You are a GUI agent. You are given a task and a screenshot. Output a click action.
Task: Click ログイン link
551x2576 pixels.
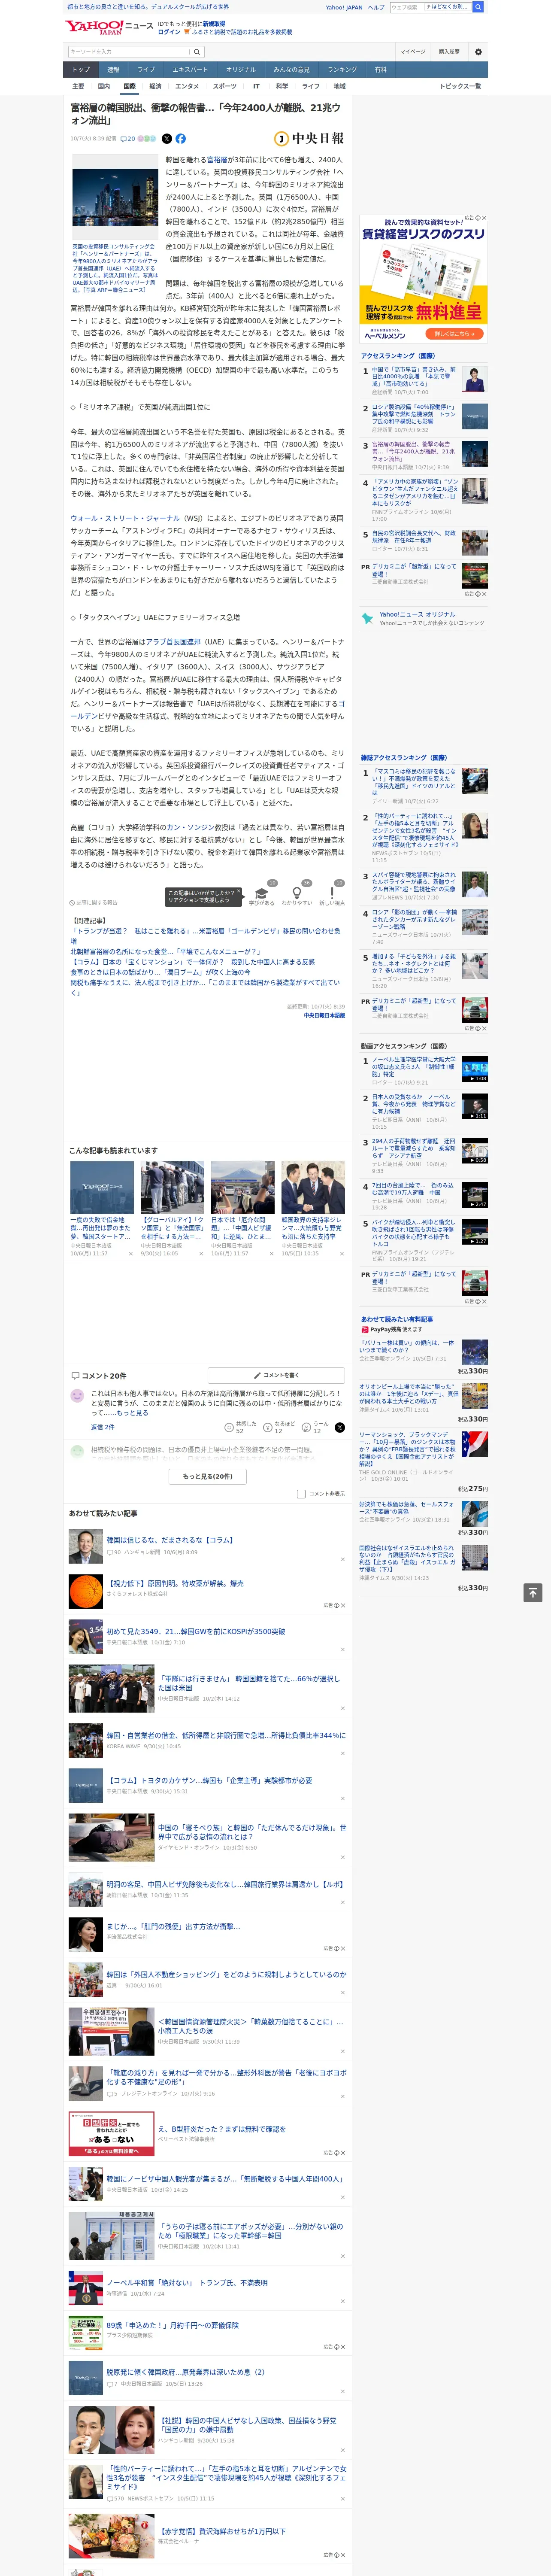point(169,32)
